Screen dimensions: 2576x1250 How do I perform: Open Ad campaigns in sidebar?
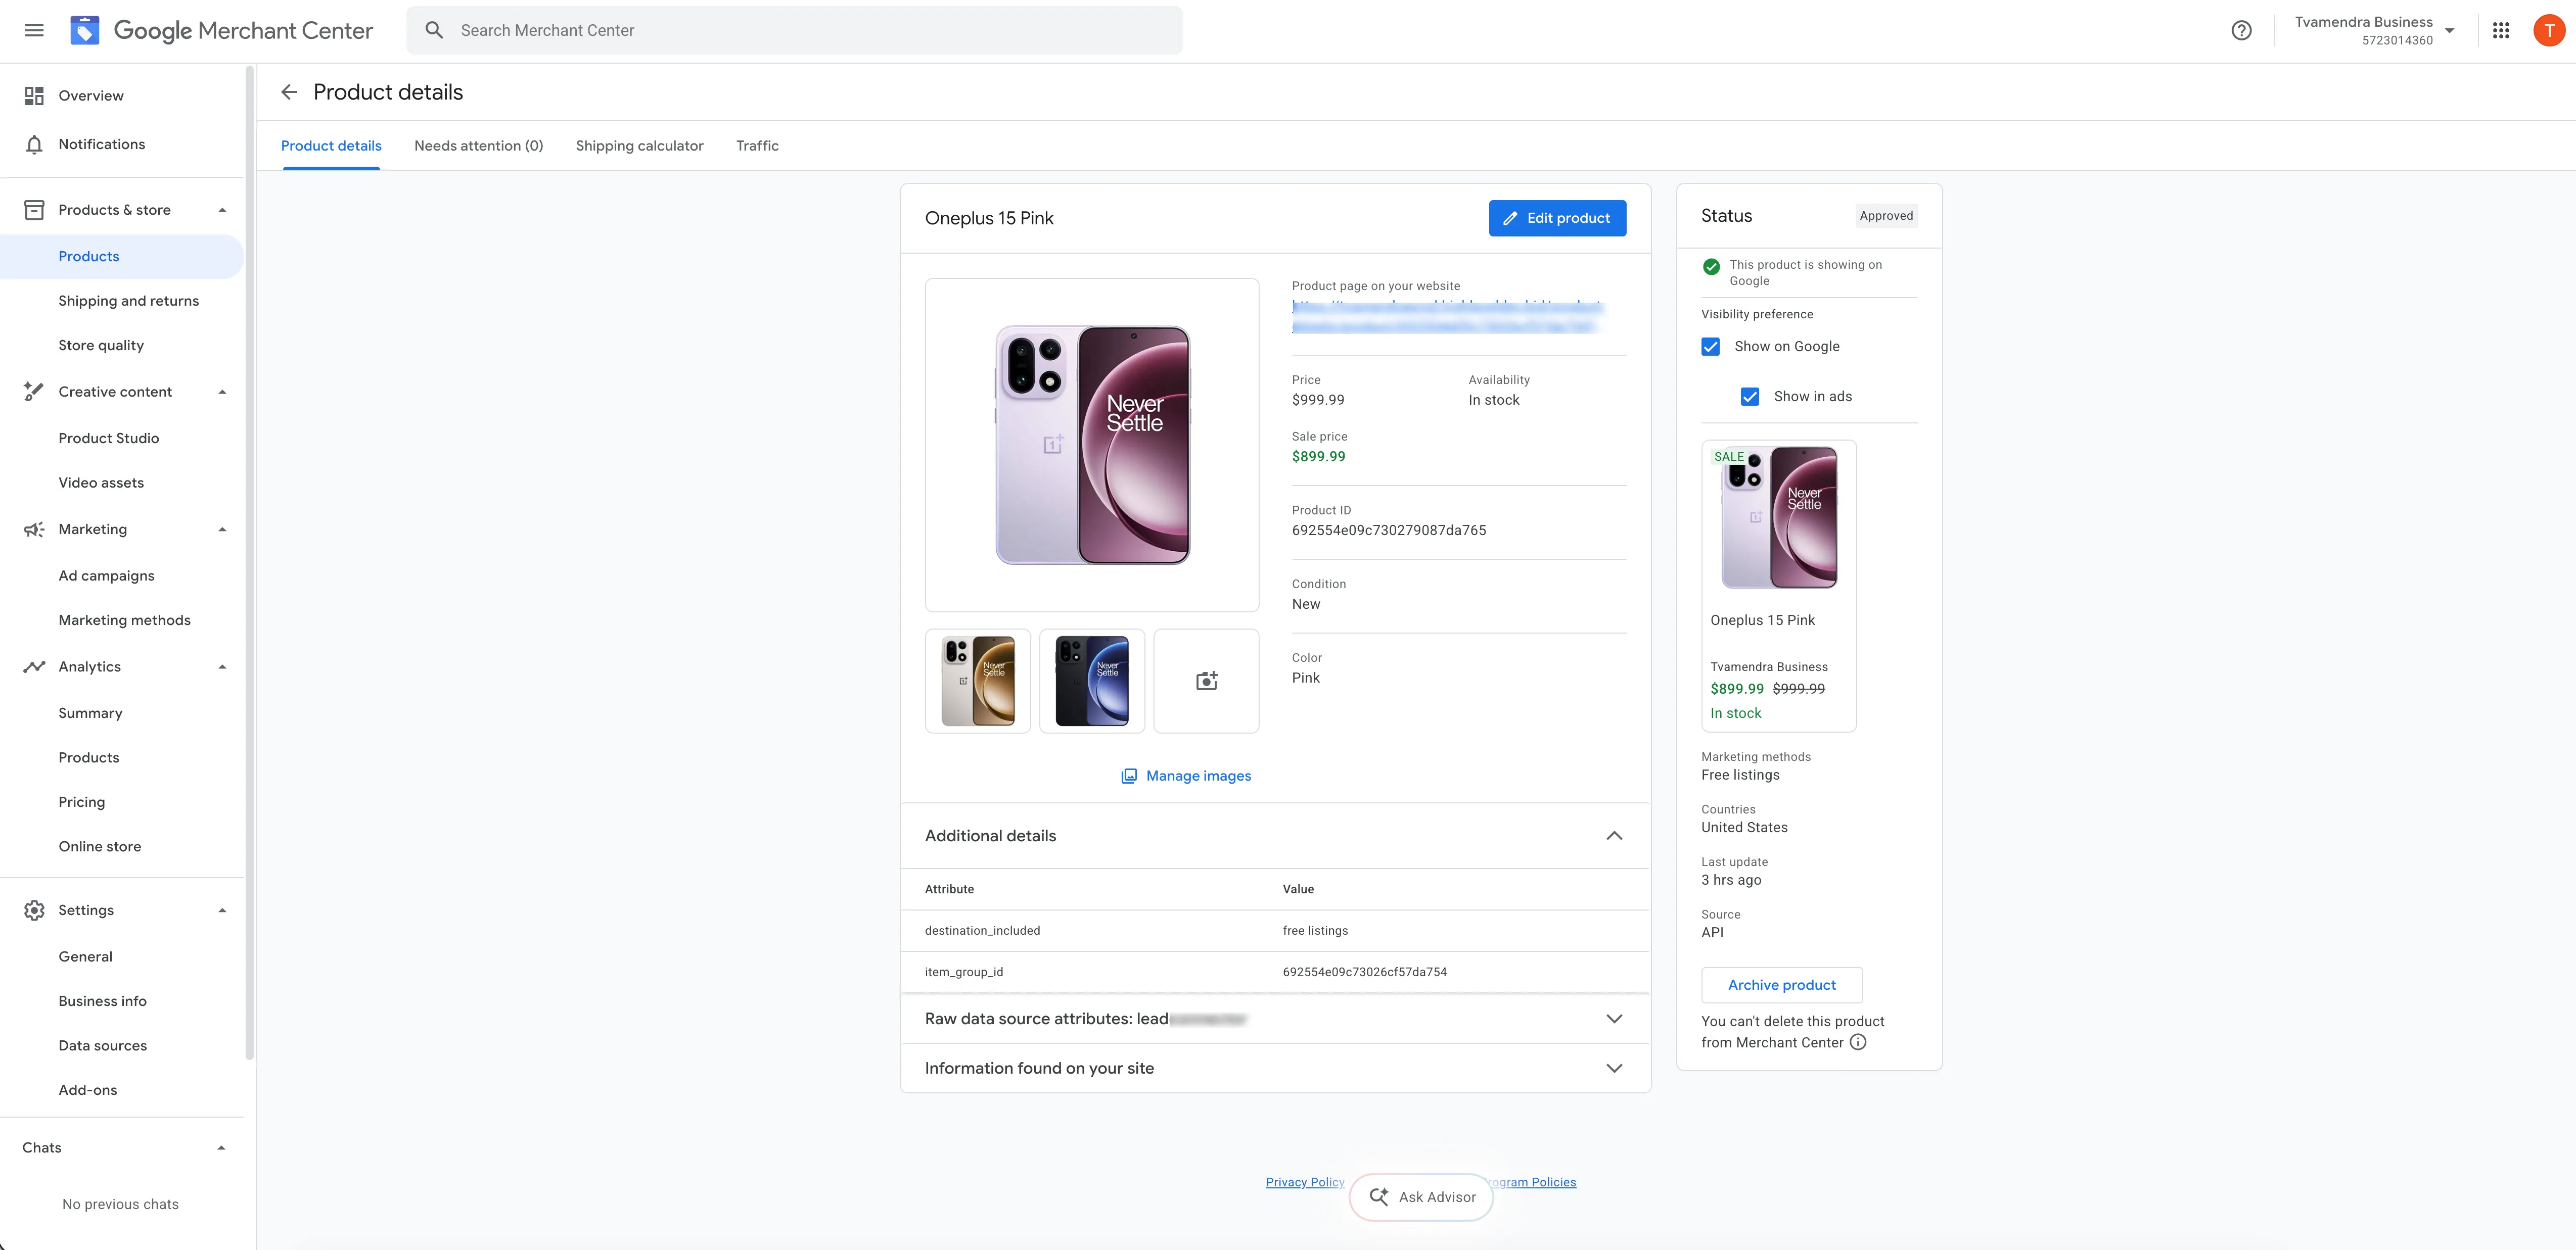point(107,575)
